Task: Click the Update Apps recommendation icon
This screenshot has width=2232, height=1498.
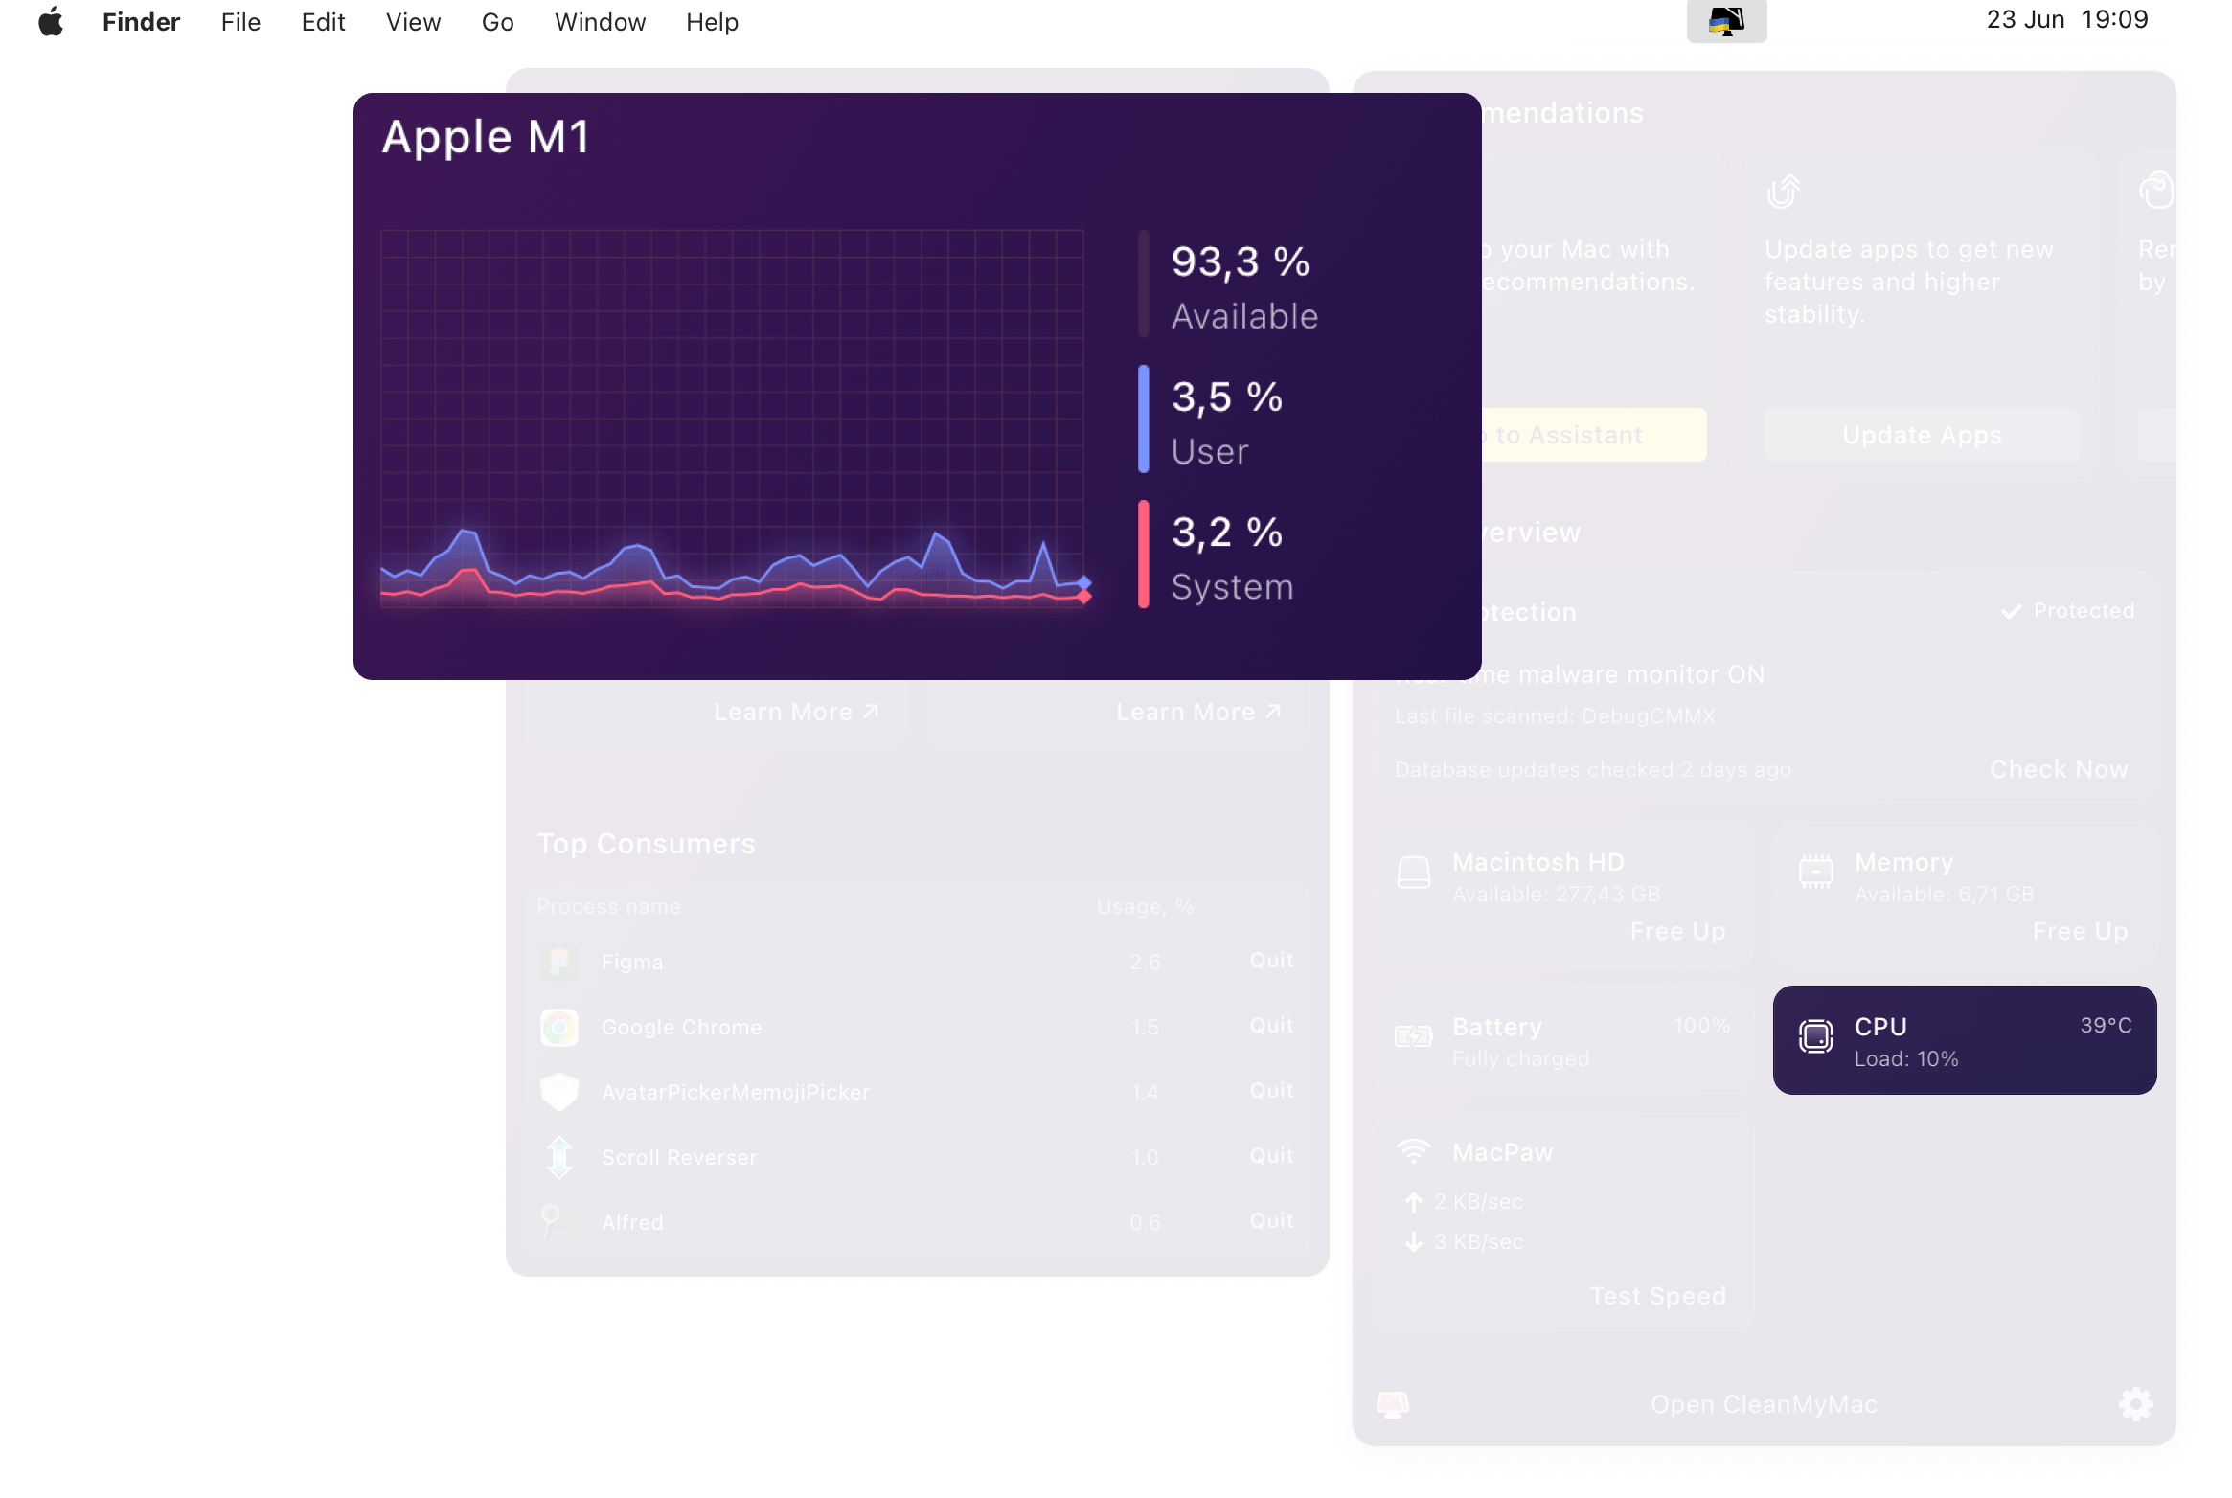Action: pos(1784,191)
